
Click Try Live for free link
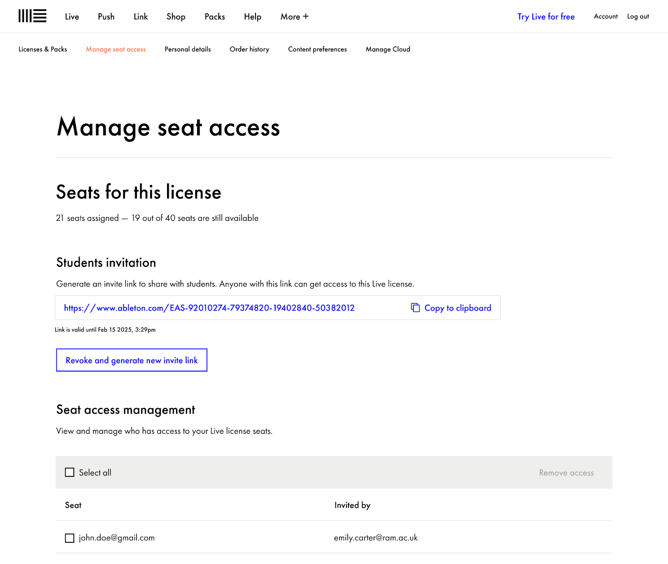pos(546,17)
